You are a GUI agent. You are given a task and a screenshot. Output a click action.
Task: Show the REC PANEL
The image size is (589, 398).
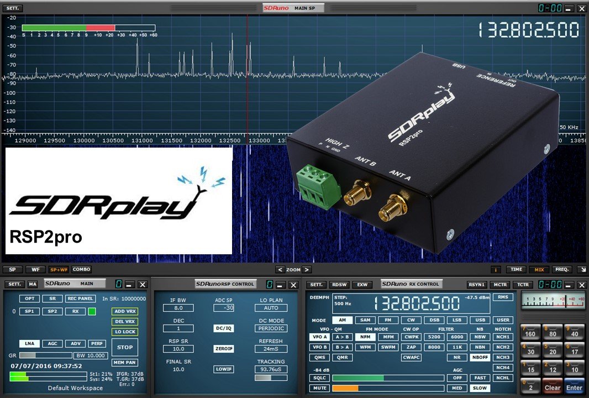80,298
